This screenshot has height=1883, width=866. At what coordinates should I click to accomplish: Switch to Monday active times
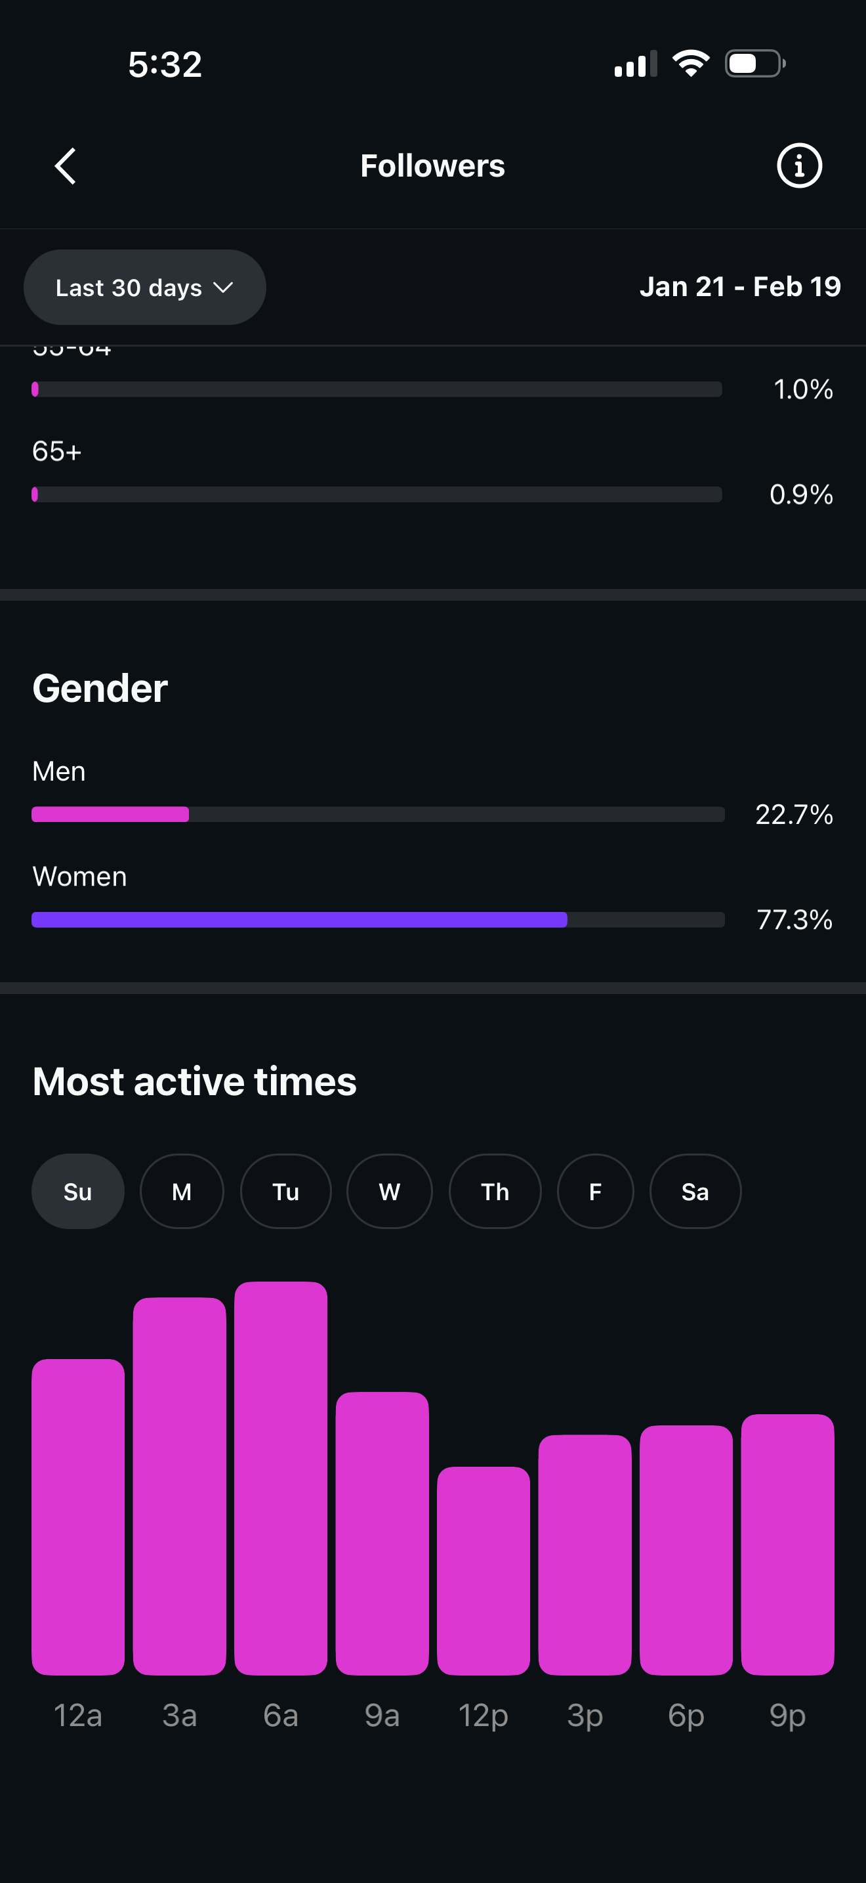[x=182, y=1192]
